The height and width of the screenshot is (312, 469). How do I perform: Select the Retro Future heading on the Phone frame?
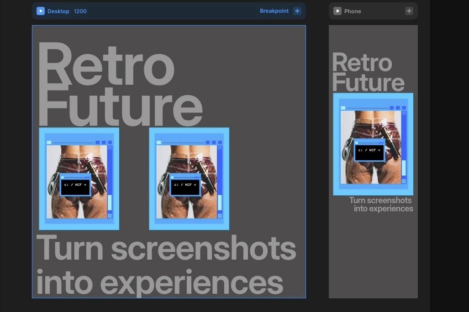(368, 72)
